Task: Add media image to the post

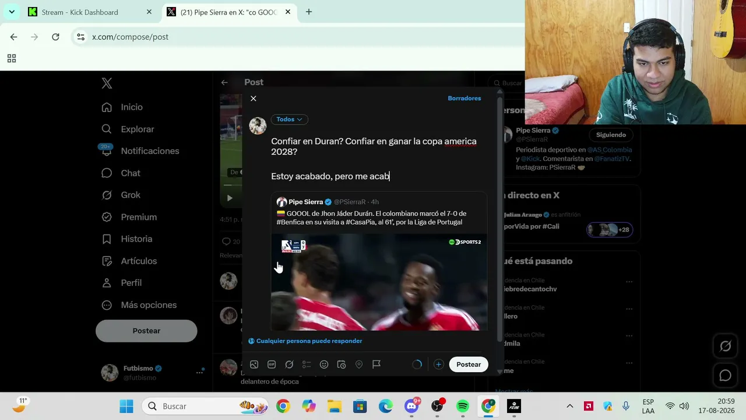Action: [x=254, y=365]
